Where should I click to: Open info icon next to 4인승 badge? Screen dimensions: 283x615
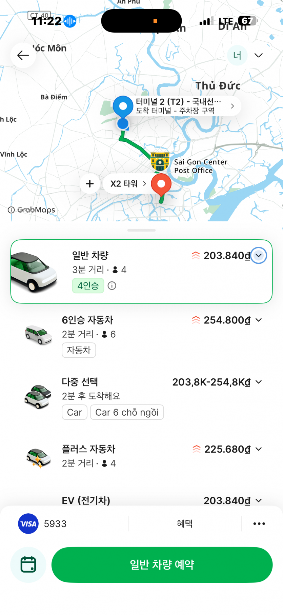click(112, 286)
